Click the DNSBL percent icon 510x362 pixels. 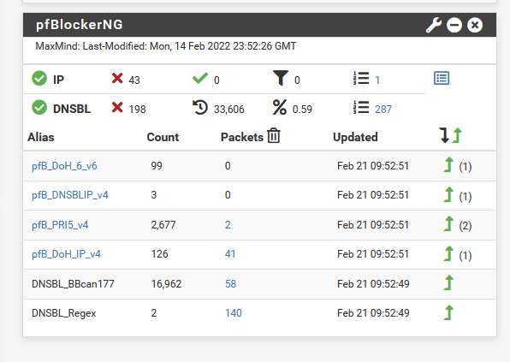(x=280, y=108)
